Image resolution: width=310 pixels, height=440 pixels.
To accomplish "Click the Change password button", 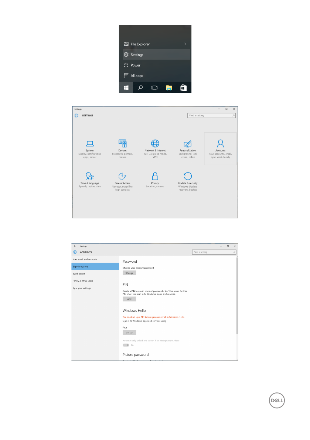I will (x=129, y=273).
